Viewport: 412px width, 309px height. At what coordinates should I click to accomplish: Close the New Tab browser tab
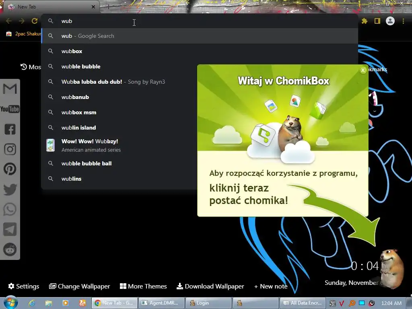coord(93,7)
